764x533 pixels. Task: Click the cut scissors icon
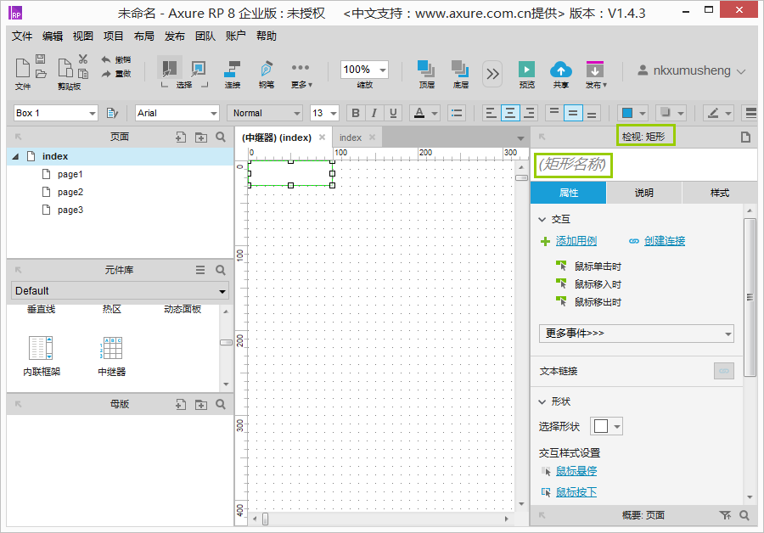pos(83,59)
